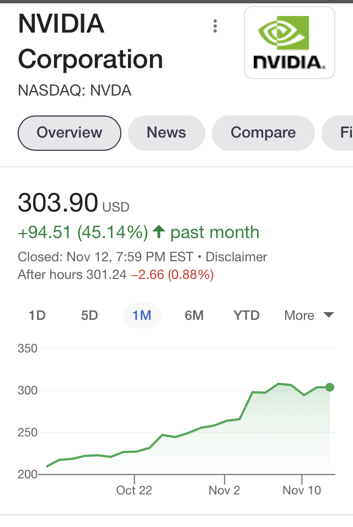353x527 pixels.
Task: Open the Compare tab
Action: pyautogui.click(x=263, y=133)
